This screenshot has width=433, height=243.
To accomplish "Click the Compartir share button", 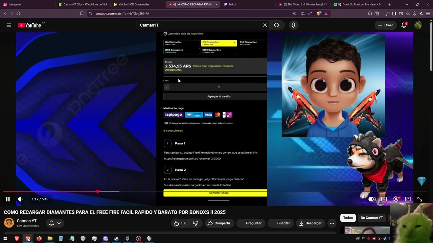I will coord(219,223).
